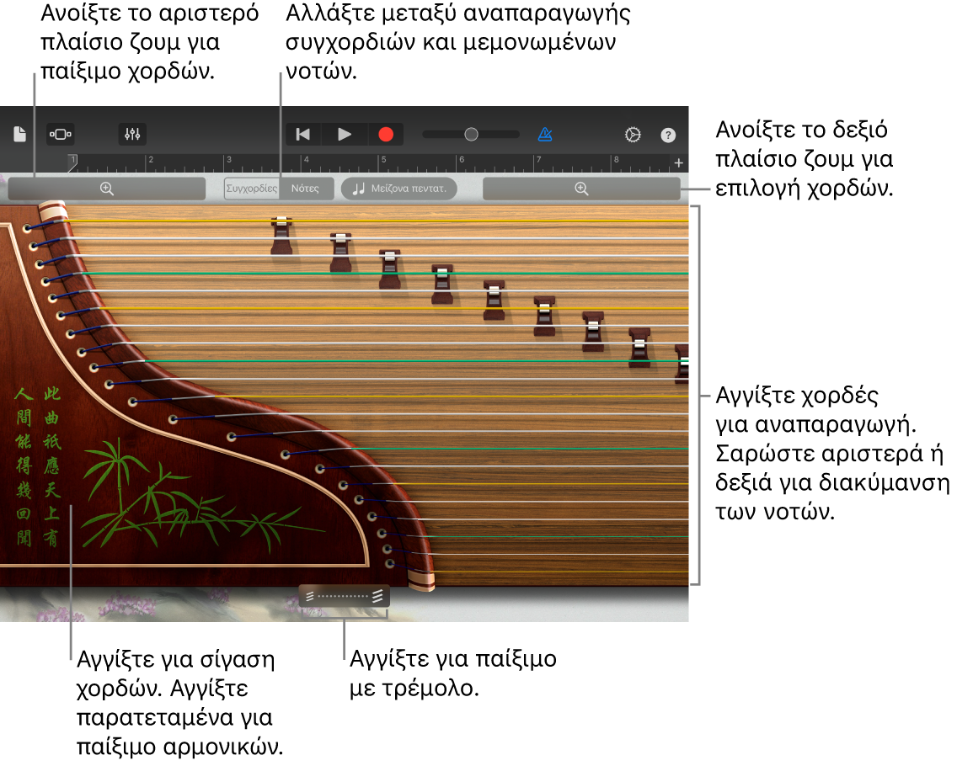The height and width of the screenshot is (766, 957).
Task: Open Help via the question mark icon
Action: 667,134
